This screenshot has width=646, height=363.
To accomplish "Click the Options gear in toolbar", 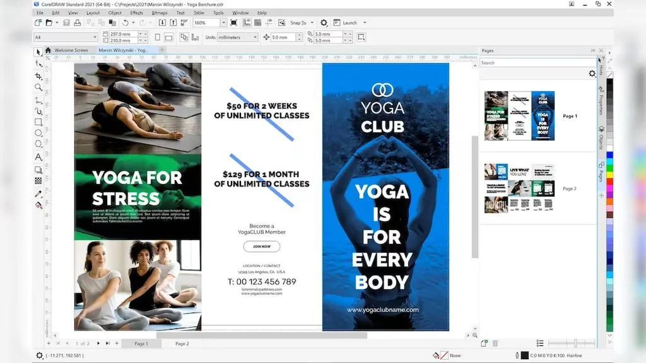I will pos(324,23).
